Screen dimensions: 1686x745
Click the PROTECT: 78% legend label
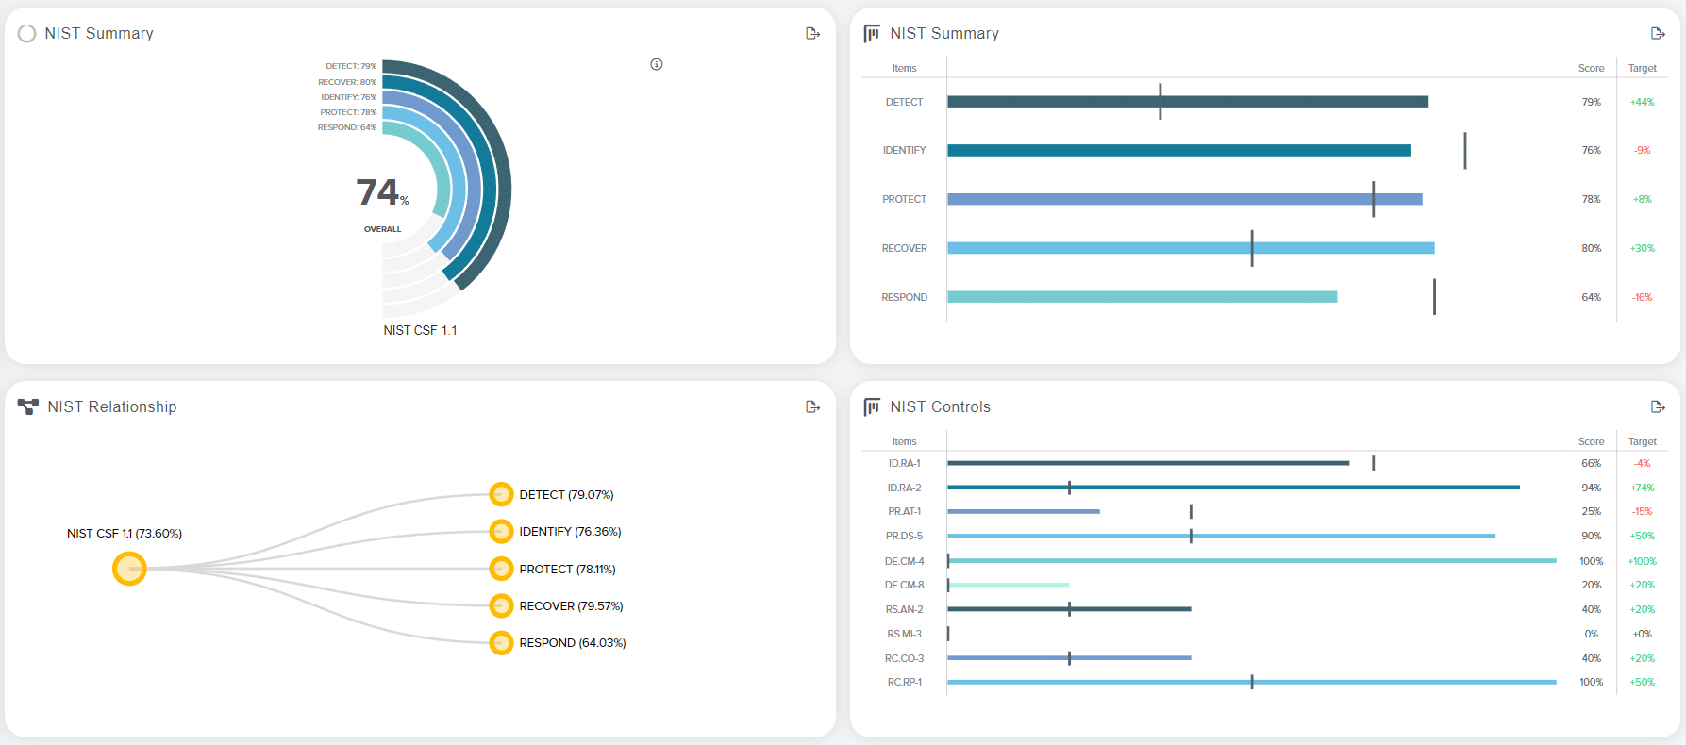coord(348,112)
